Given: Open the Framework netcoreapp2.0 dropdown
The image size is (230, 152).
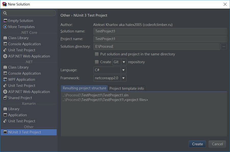Looking at the screenshot, I should click(x=123, y=78).
